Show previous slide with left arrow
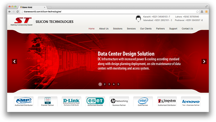 point(14,61)
